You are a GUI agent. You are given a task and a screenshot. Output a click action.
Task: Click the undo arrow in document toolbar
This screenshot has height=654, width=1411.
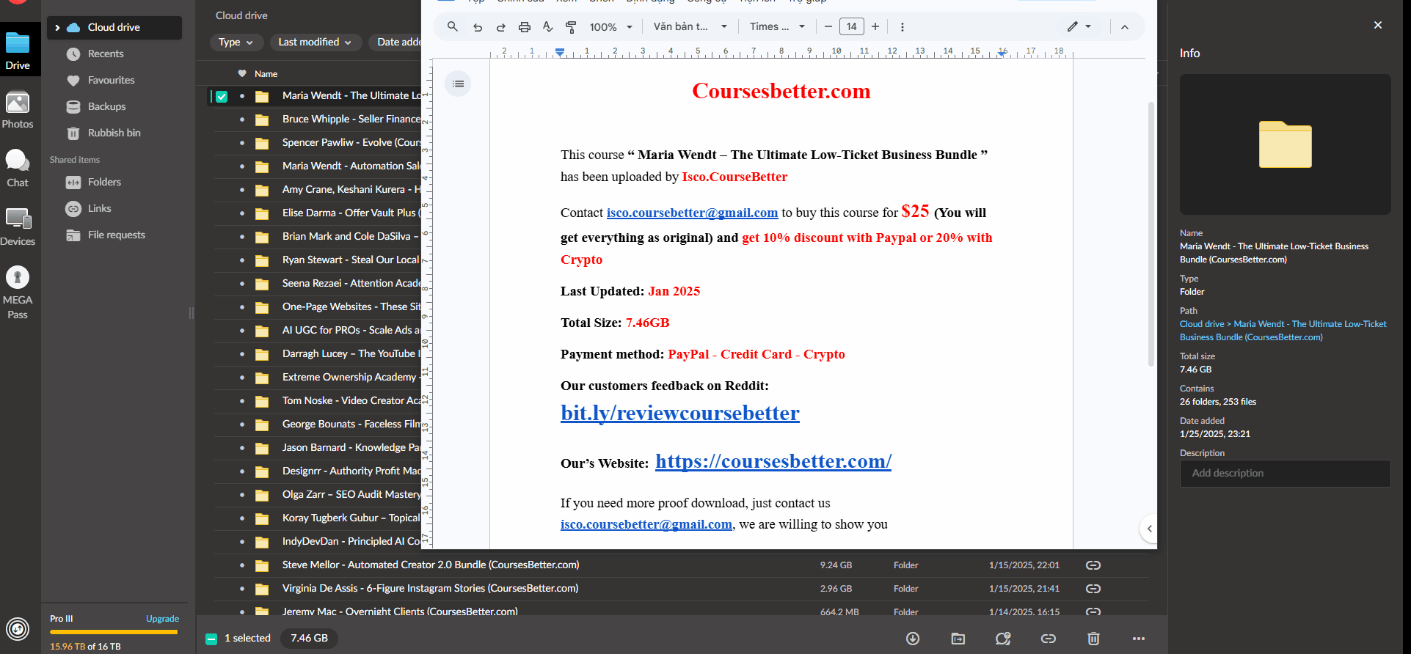point(478,27)
